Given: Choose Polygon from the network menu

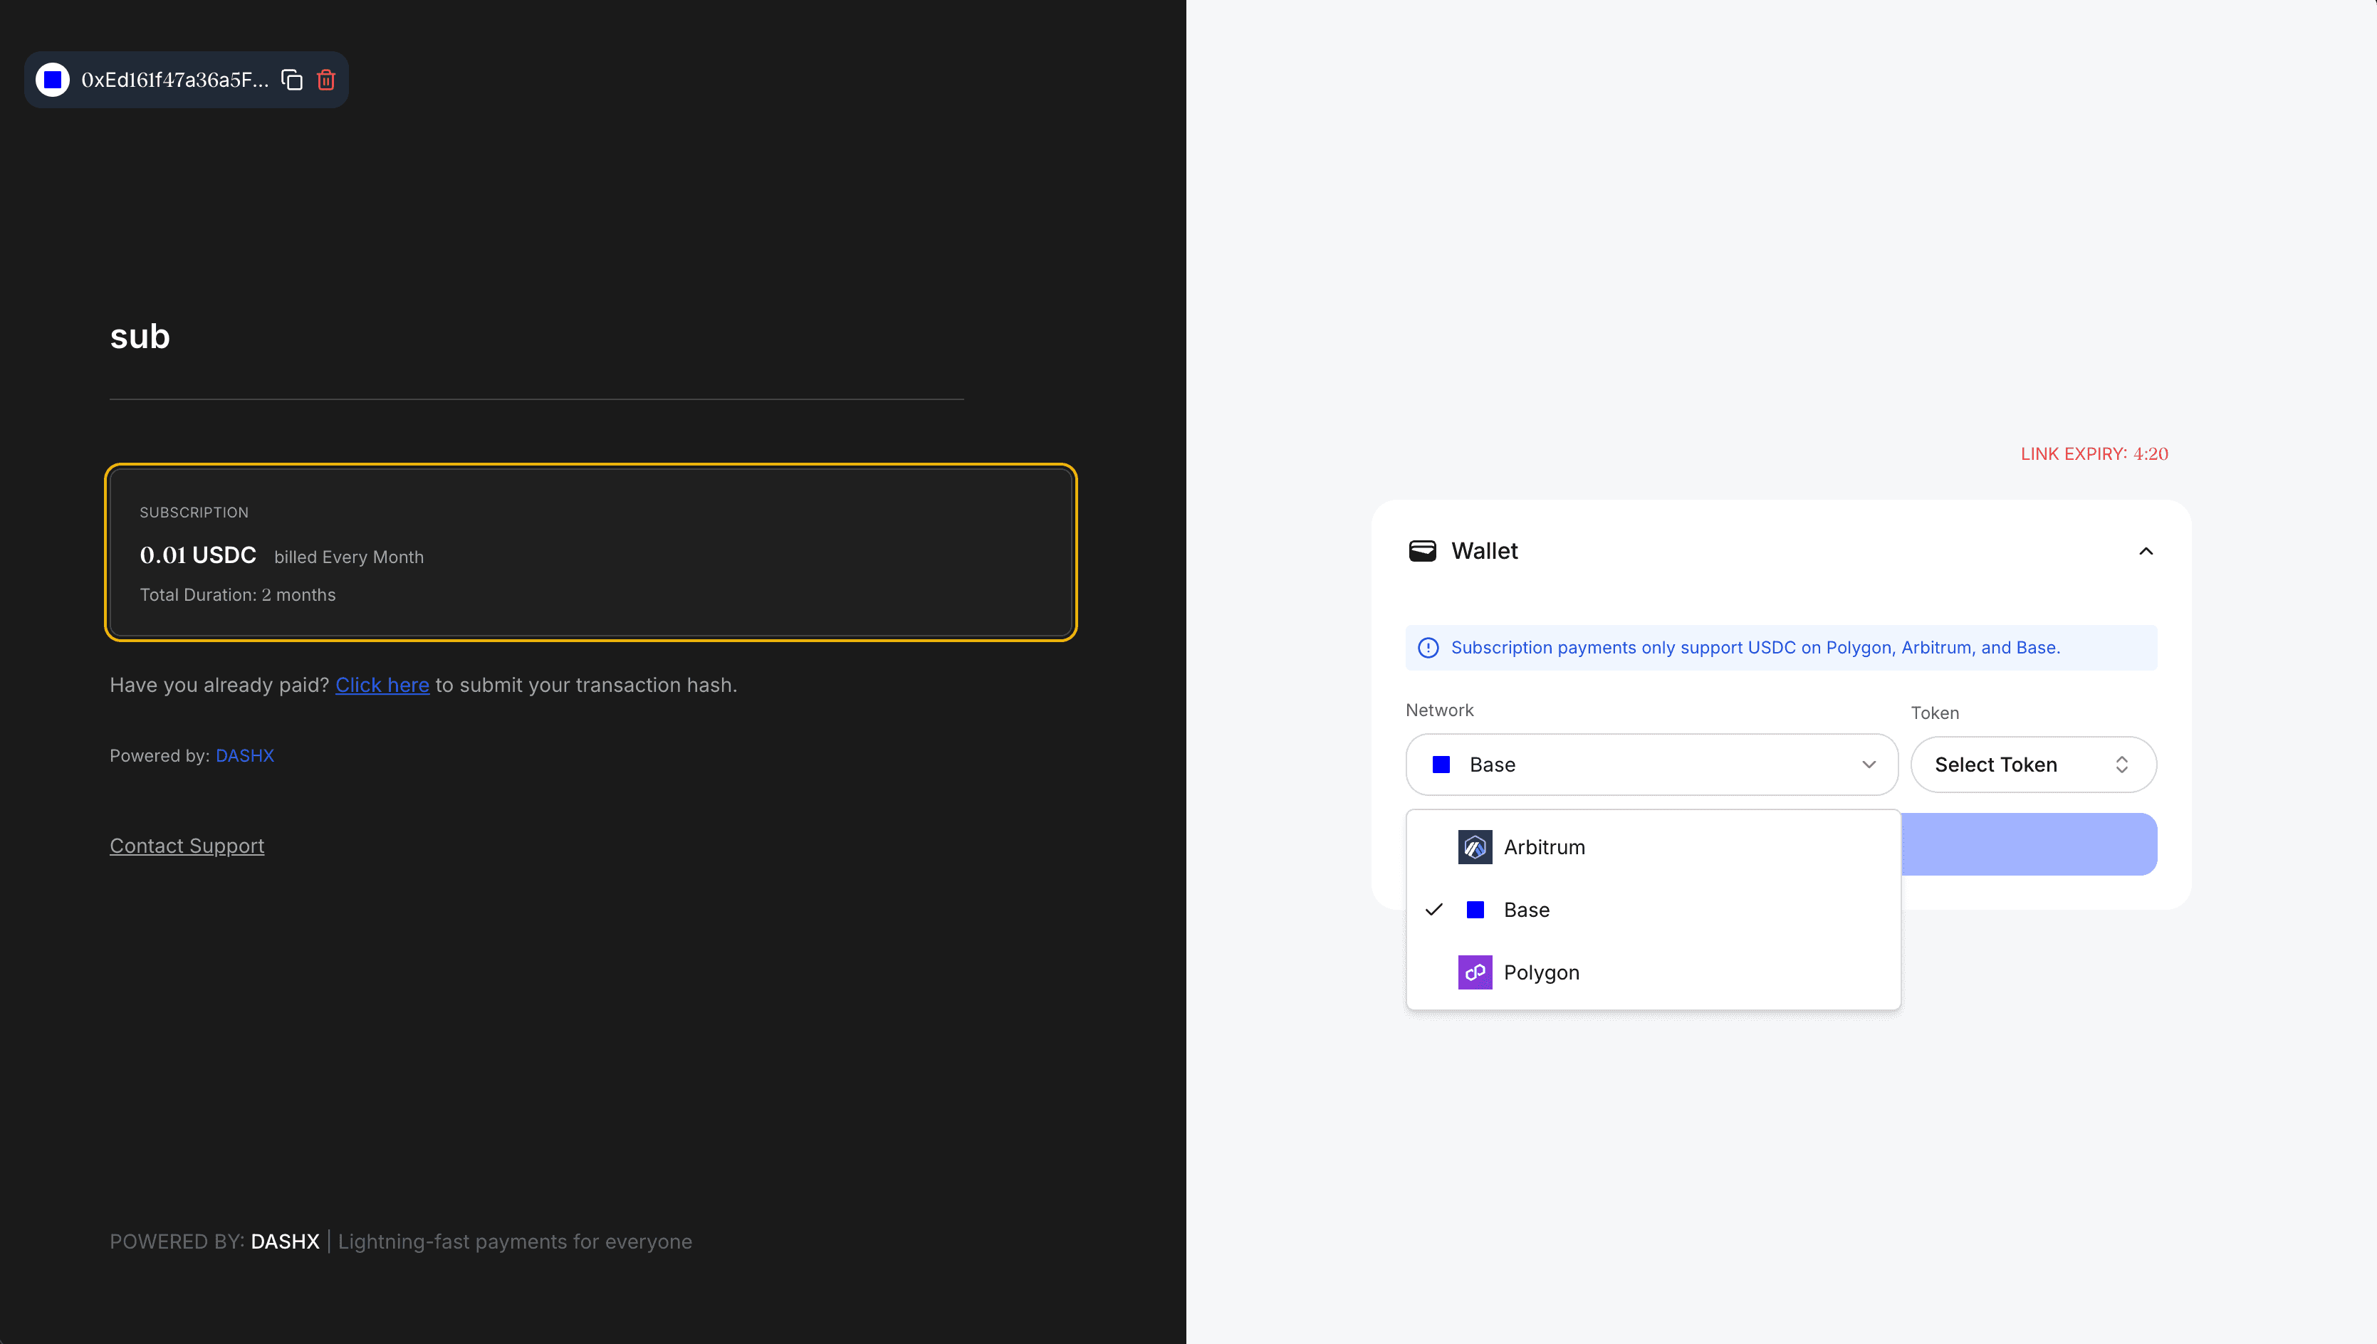Looking at the screenshot, I should pos(1542,972).
